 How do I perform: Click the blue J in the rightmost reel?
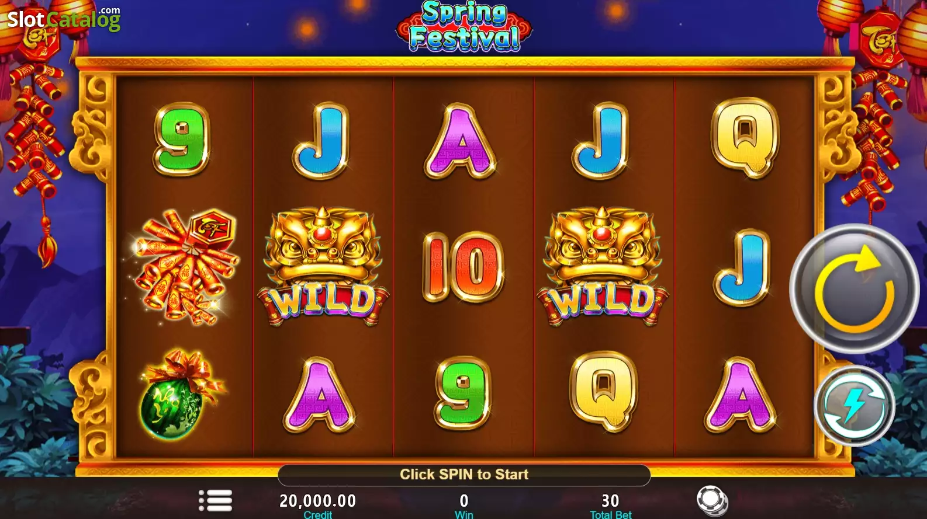click(742, 267)
